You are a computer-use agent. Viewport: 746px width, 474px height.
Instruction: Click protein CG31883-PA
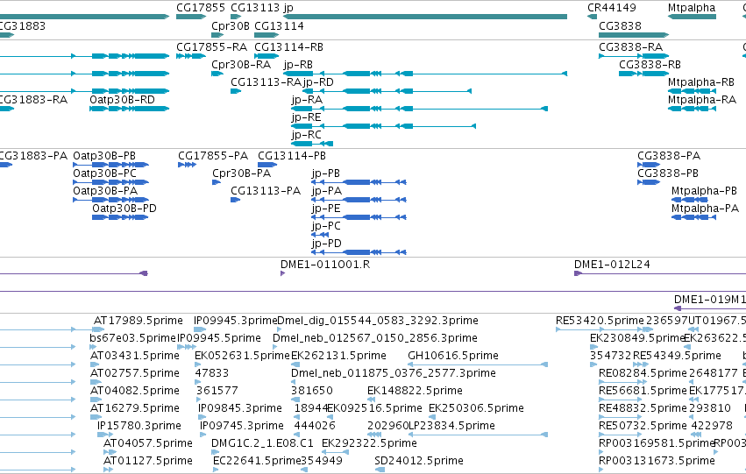coord(33,156)
